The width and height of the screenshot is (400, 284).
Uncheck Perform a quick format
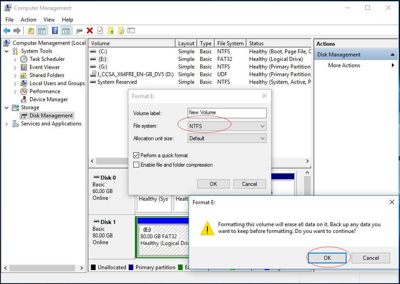pyautogui.click(x=136, y=155)
